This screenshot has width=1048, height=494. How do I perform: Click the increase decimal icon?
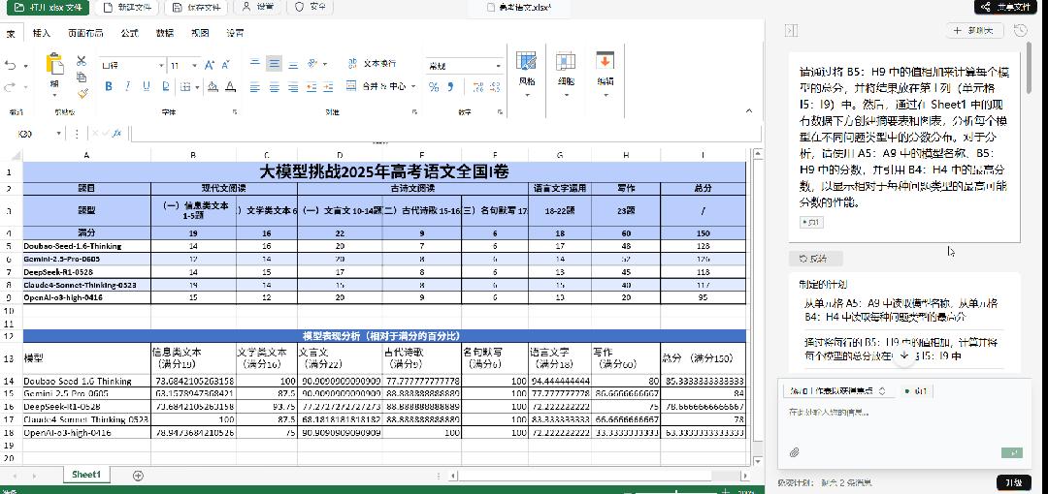point(477,87)
